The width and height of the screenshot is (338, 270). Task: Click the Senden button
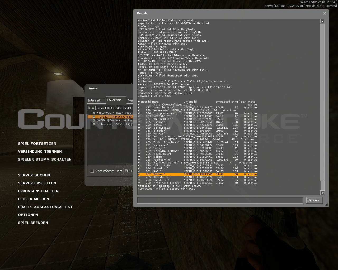pos(314,200)
